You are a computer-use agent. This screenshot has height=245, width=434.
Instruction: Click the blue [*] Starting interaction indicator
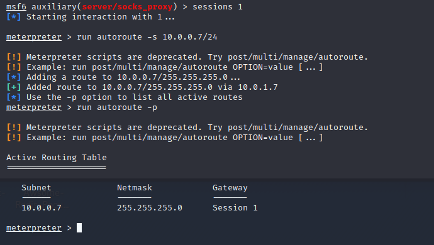(14, 17)
